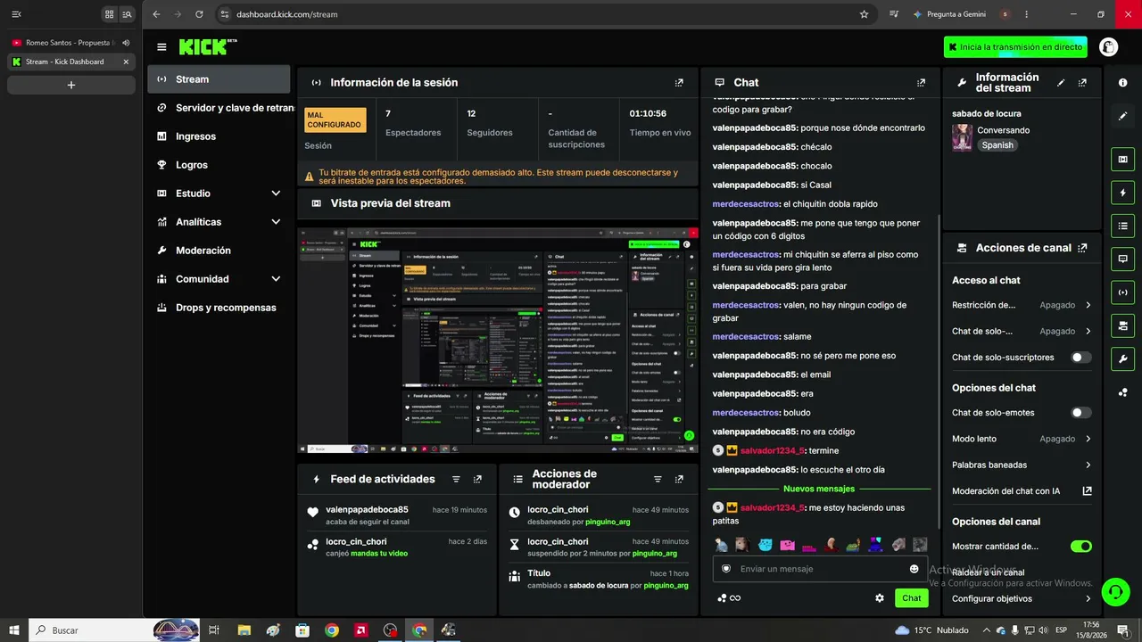The height and width of the screenshot is (642, 1142).
Task: Open the emoji picker in chat input
Action: 914,569
